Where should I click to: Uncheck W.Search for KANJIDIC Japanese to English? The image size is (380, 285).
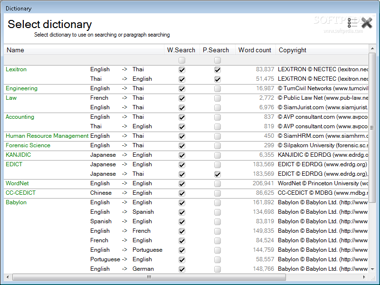click(182, 155)
